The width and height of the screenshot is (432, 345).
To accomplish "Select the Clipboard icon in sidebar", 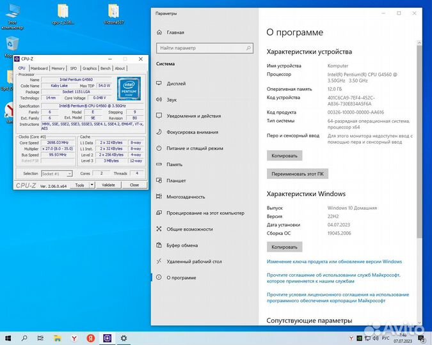I will pyautogui.click(x=159, y=245).
